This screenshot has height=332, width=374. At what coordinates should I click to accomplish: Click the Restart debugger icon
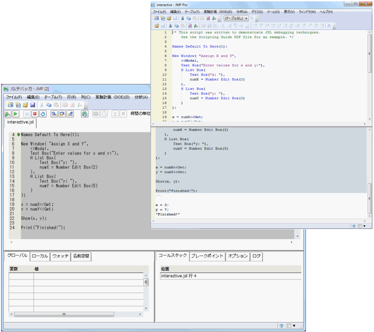(x=43, y=114)
